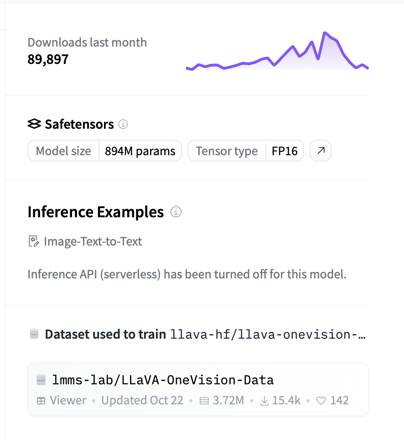Click the rows icon showing 3.72M
This screenshot has width=404, height=440.
[204, 401]
